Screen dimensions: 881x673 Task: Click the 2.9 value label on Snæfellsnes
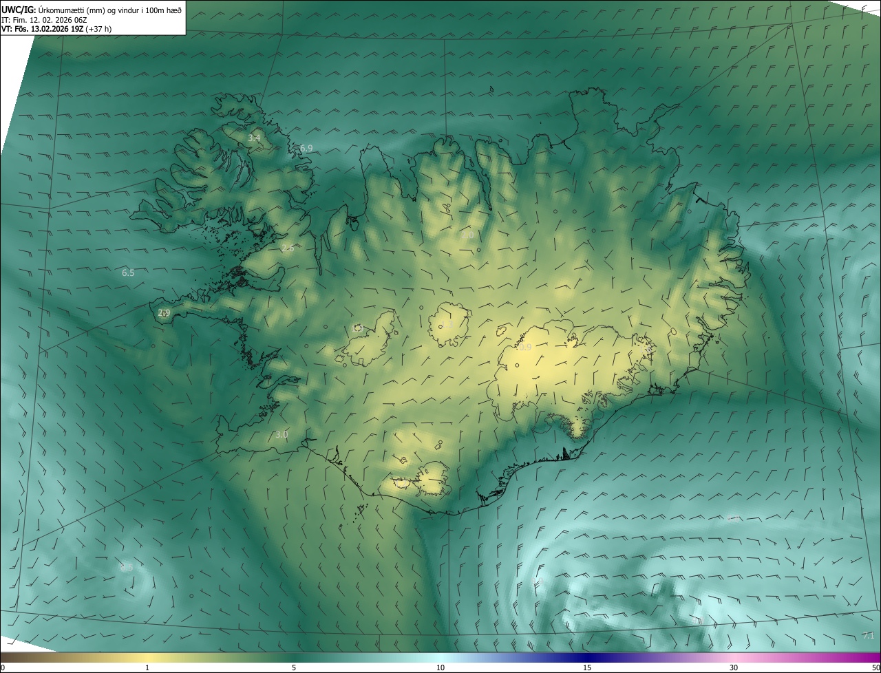[x=164, y=313]
